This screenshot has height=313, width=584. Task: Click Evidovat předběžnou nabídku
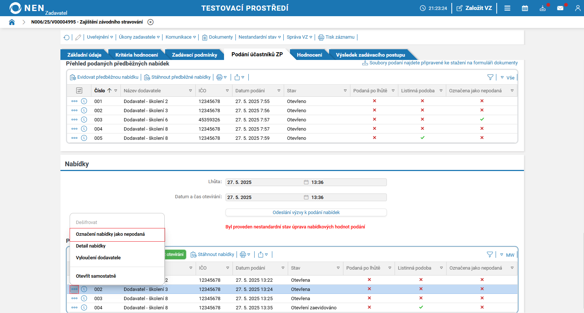point(104,77)
